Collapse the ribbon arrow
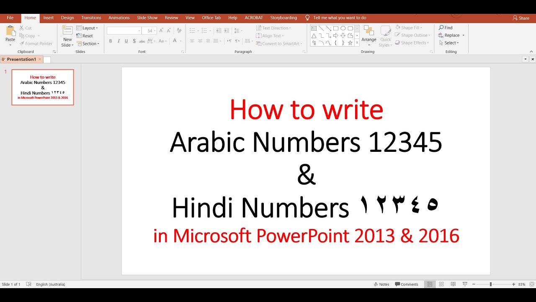 (x=531, y=52)
